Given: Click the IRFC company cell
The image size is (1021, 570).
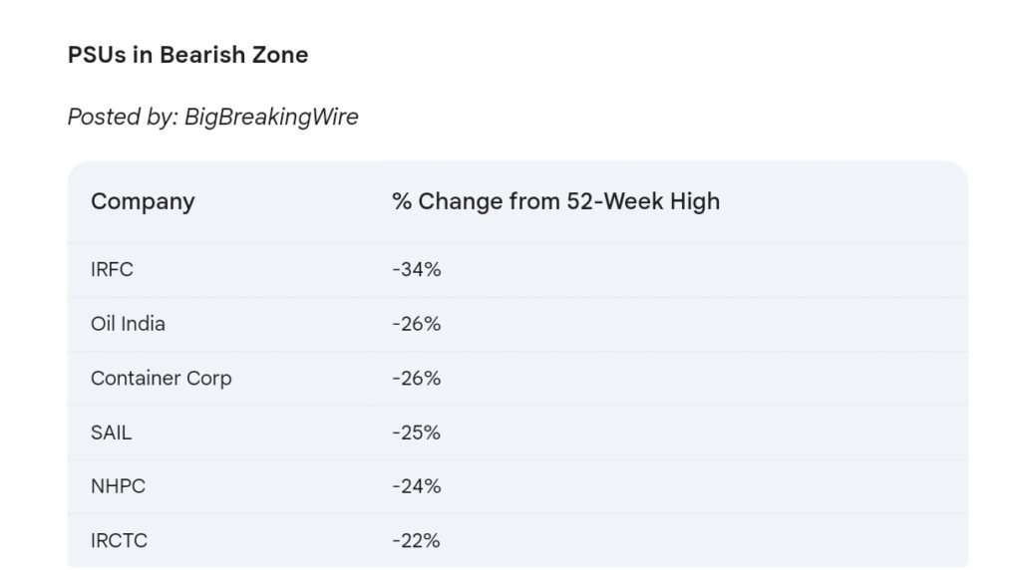Looking at the screenshot, I should (112, 269).
